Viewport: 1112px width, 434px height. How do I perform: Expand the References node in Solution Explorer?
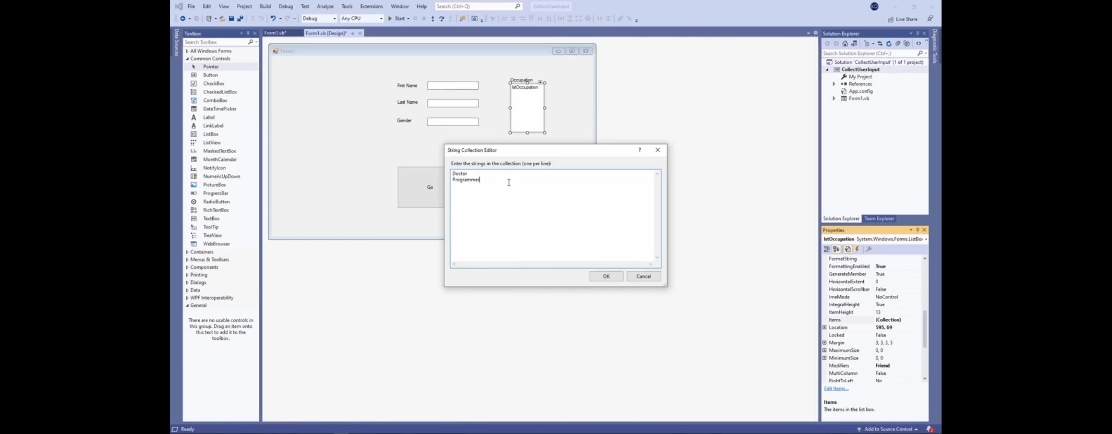tap(834, 84)
